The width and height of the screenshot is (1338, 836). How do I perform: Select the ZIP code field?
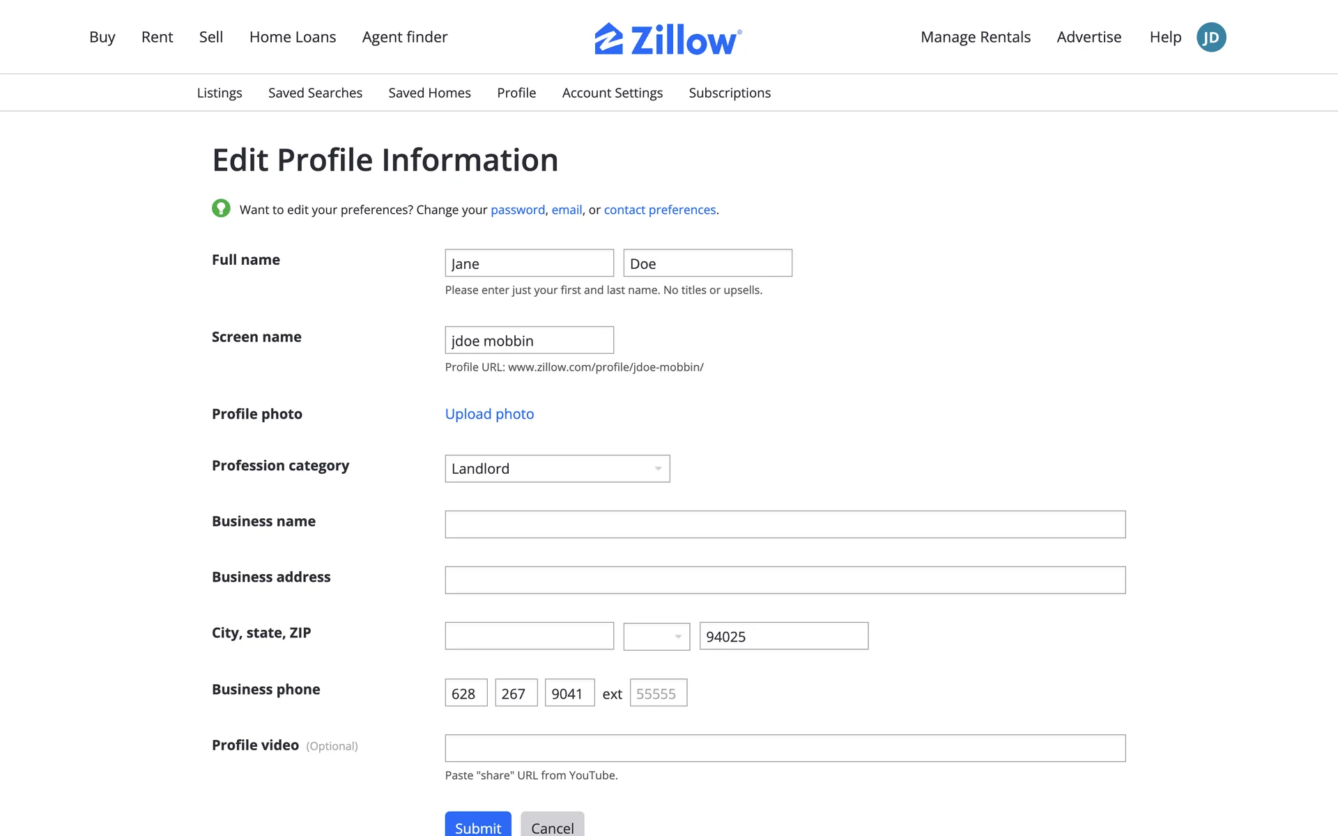point(783,636)
